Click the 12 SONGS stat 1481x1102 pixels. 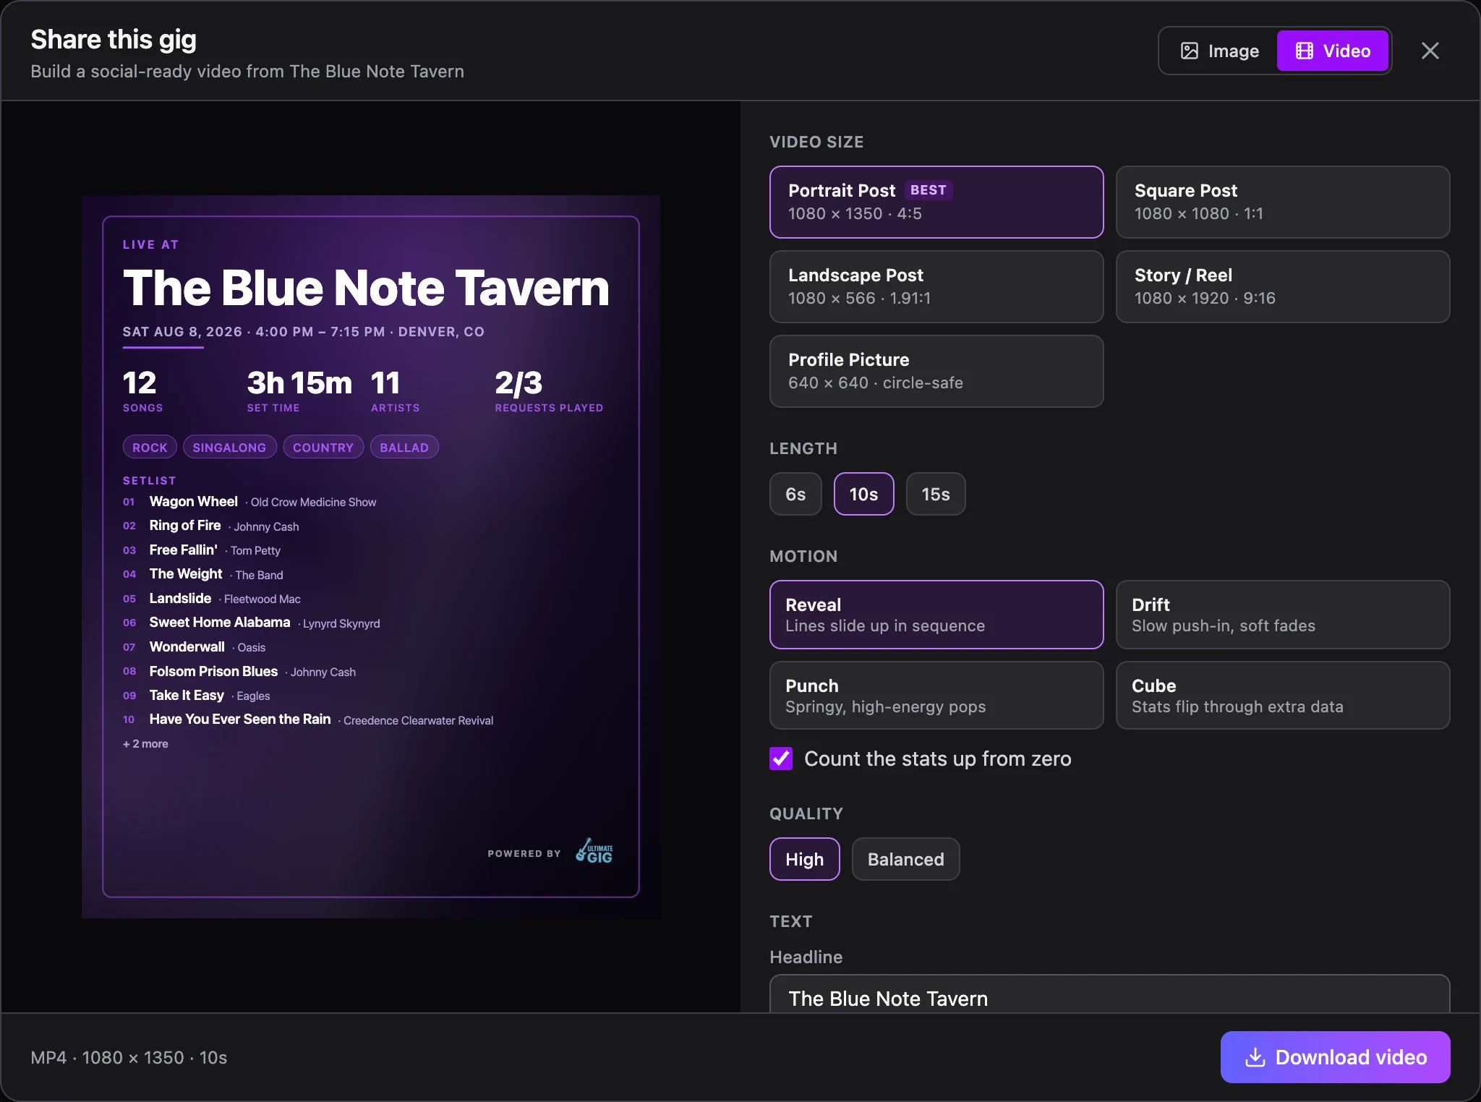point(143,390)
